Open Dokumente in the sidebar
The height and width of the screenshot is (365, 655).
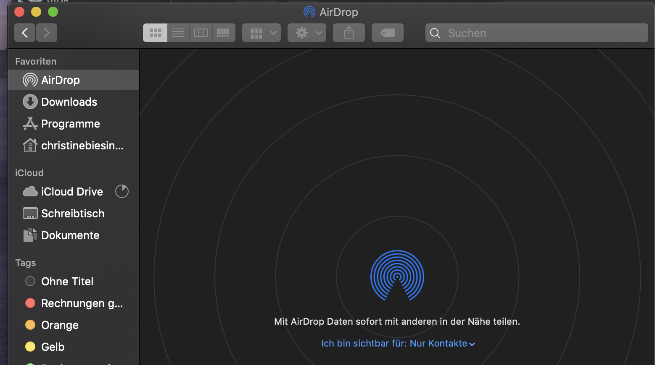(x=70, y=235)
